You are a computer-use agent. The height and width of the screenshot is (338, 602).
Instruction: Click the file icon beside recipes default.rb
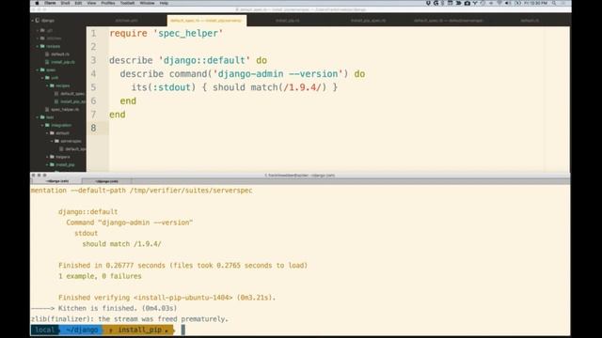click(x=47, y=54)
